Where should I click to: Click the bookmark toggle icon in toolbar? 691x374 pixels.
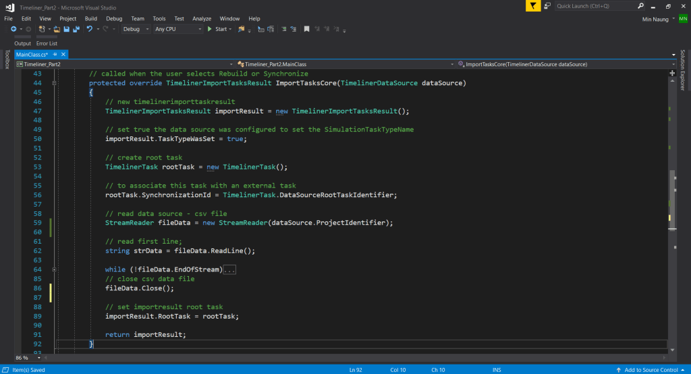pyautogui.click(x=307, y=29)
